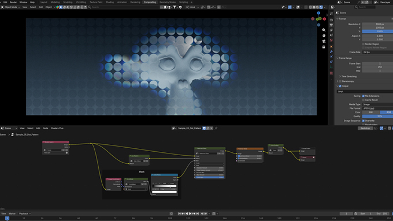Open the Media Type dropdown
The height and width of the screenshot is (221, 393).
tap(377, 104)
